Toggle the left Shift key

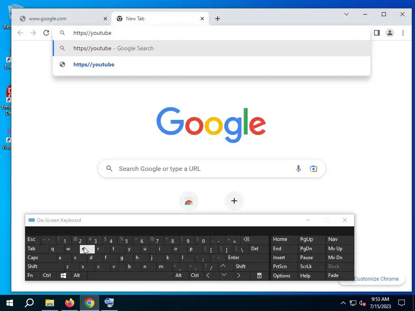44,266
